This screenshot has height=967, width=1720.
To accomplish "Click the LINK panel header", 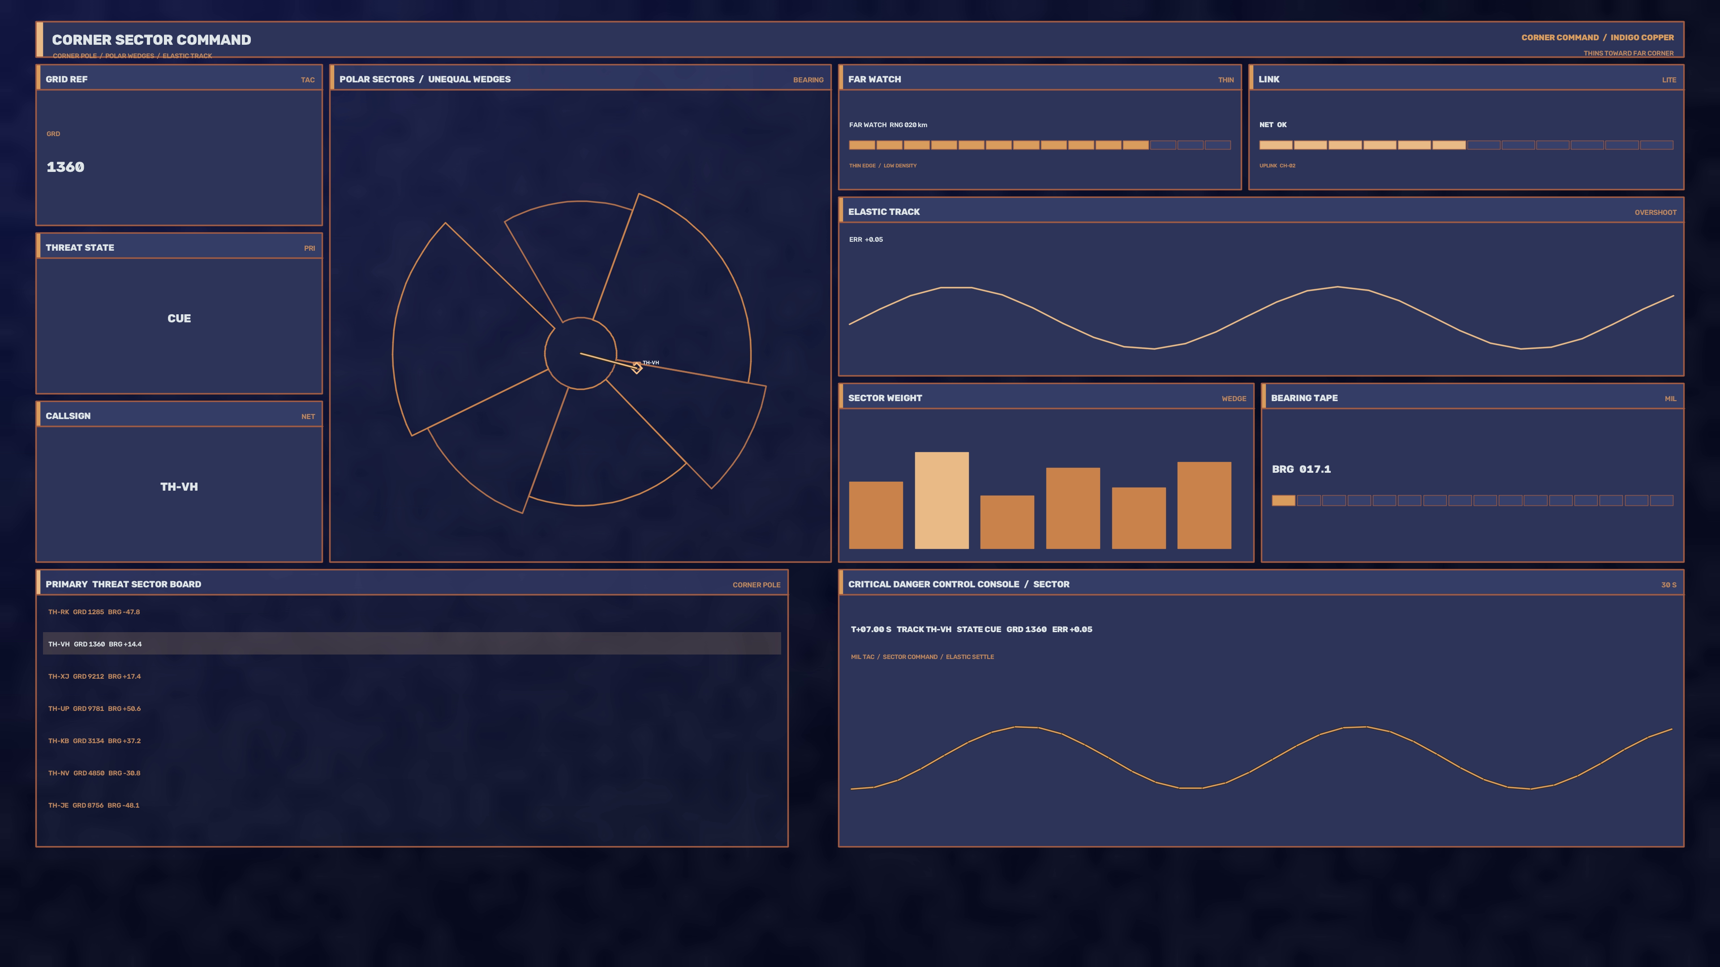I will coord(1466,78).
